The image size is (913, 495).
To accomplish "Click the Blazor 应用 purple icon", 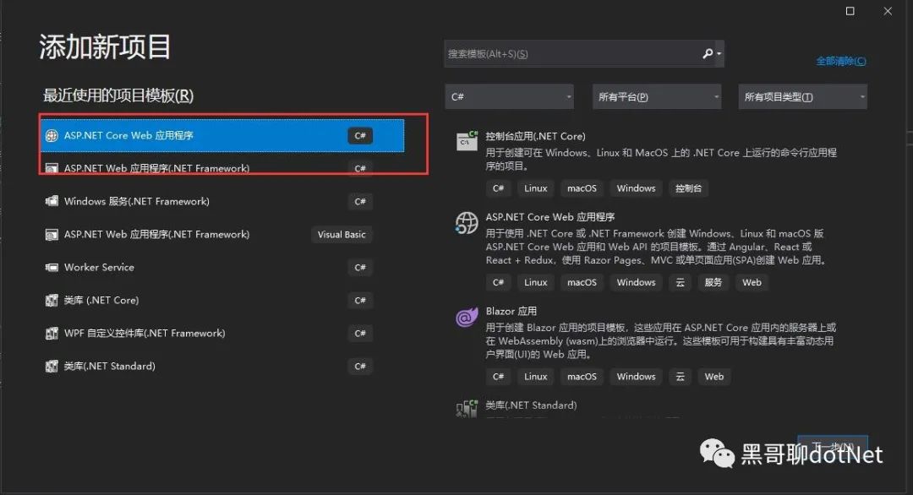I will click(x=467, y=317).
